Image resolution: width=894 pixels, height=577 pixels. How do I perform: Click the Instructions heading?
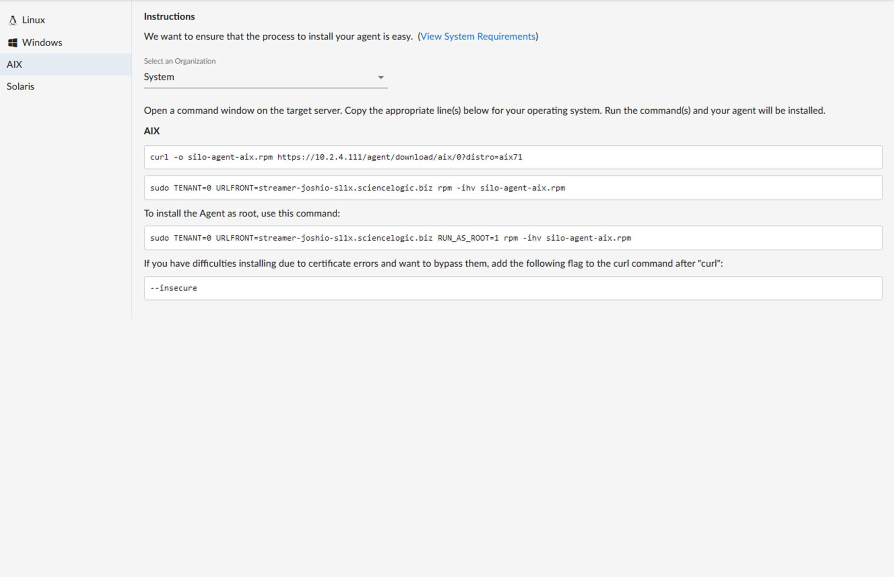tap(169, 16)
